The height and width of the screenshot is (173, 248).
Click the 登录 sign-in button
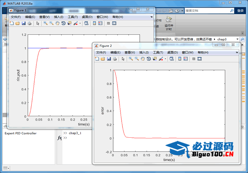click(x=240, y=11)
